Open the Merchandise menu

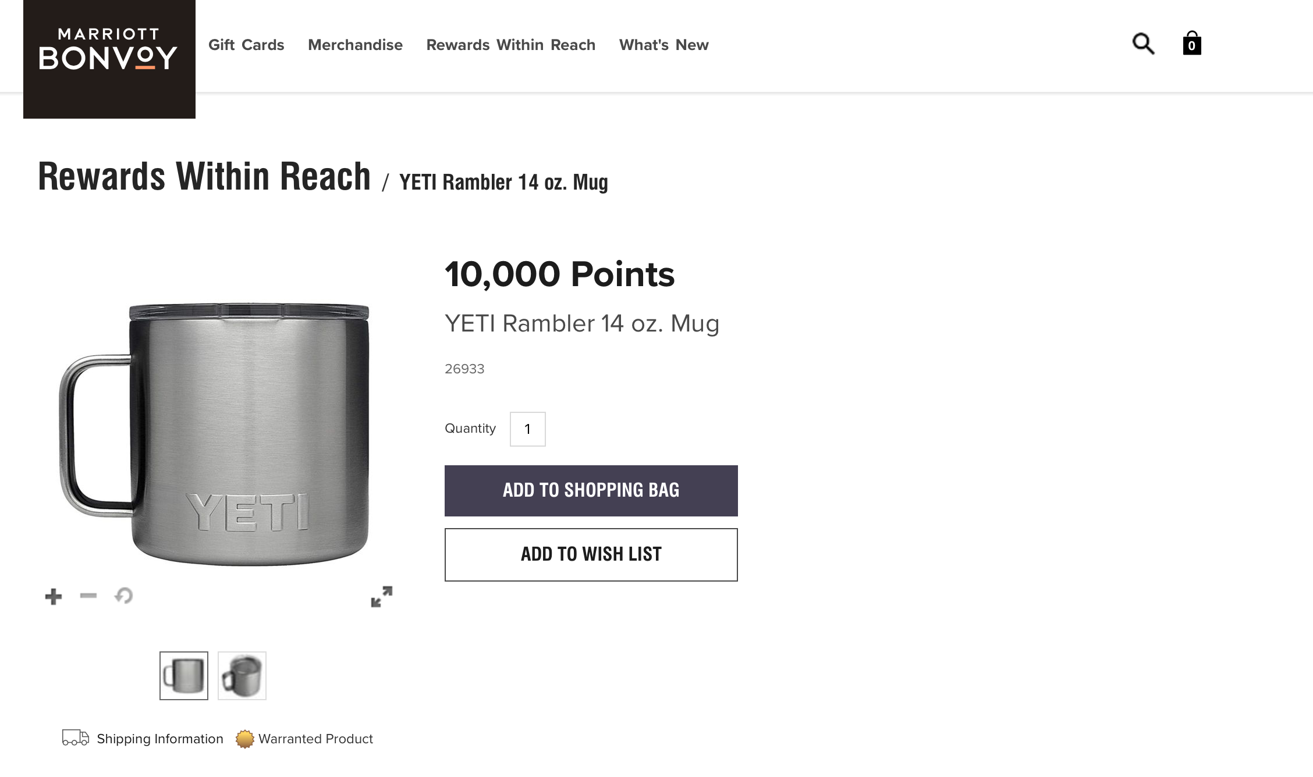click(355, 45)
